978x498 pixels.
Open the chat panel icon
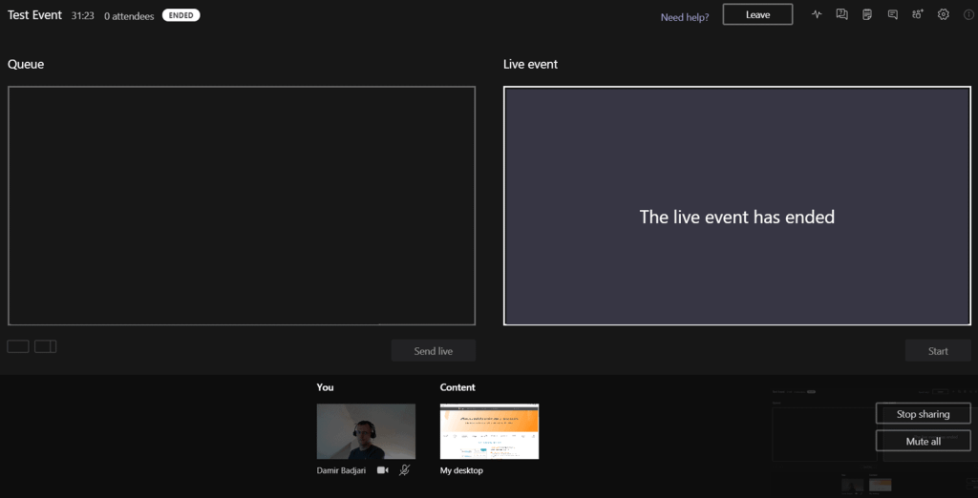coord(892,14)
